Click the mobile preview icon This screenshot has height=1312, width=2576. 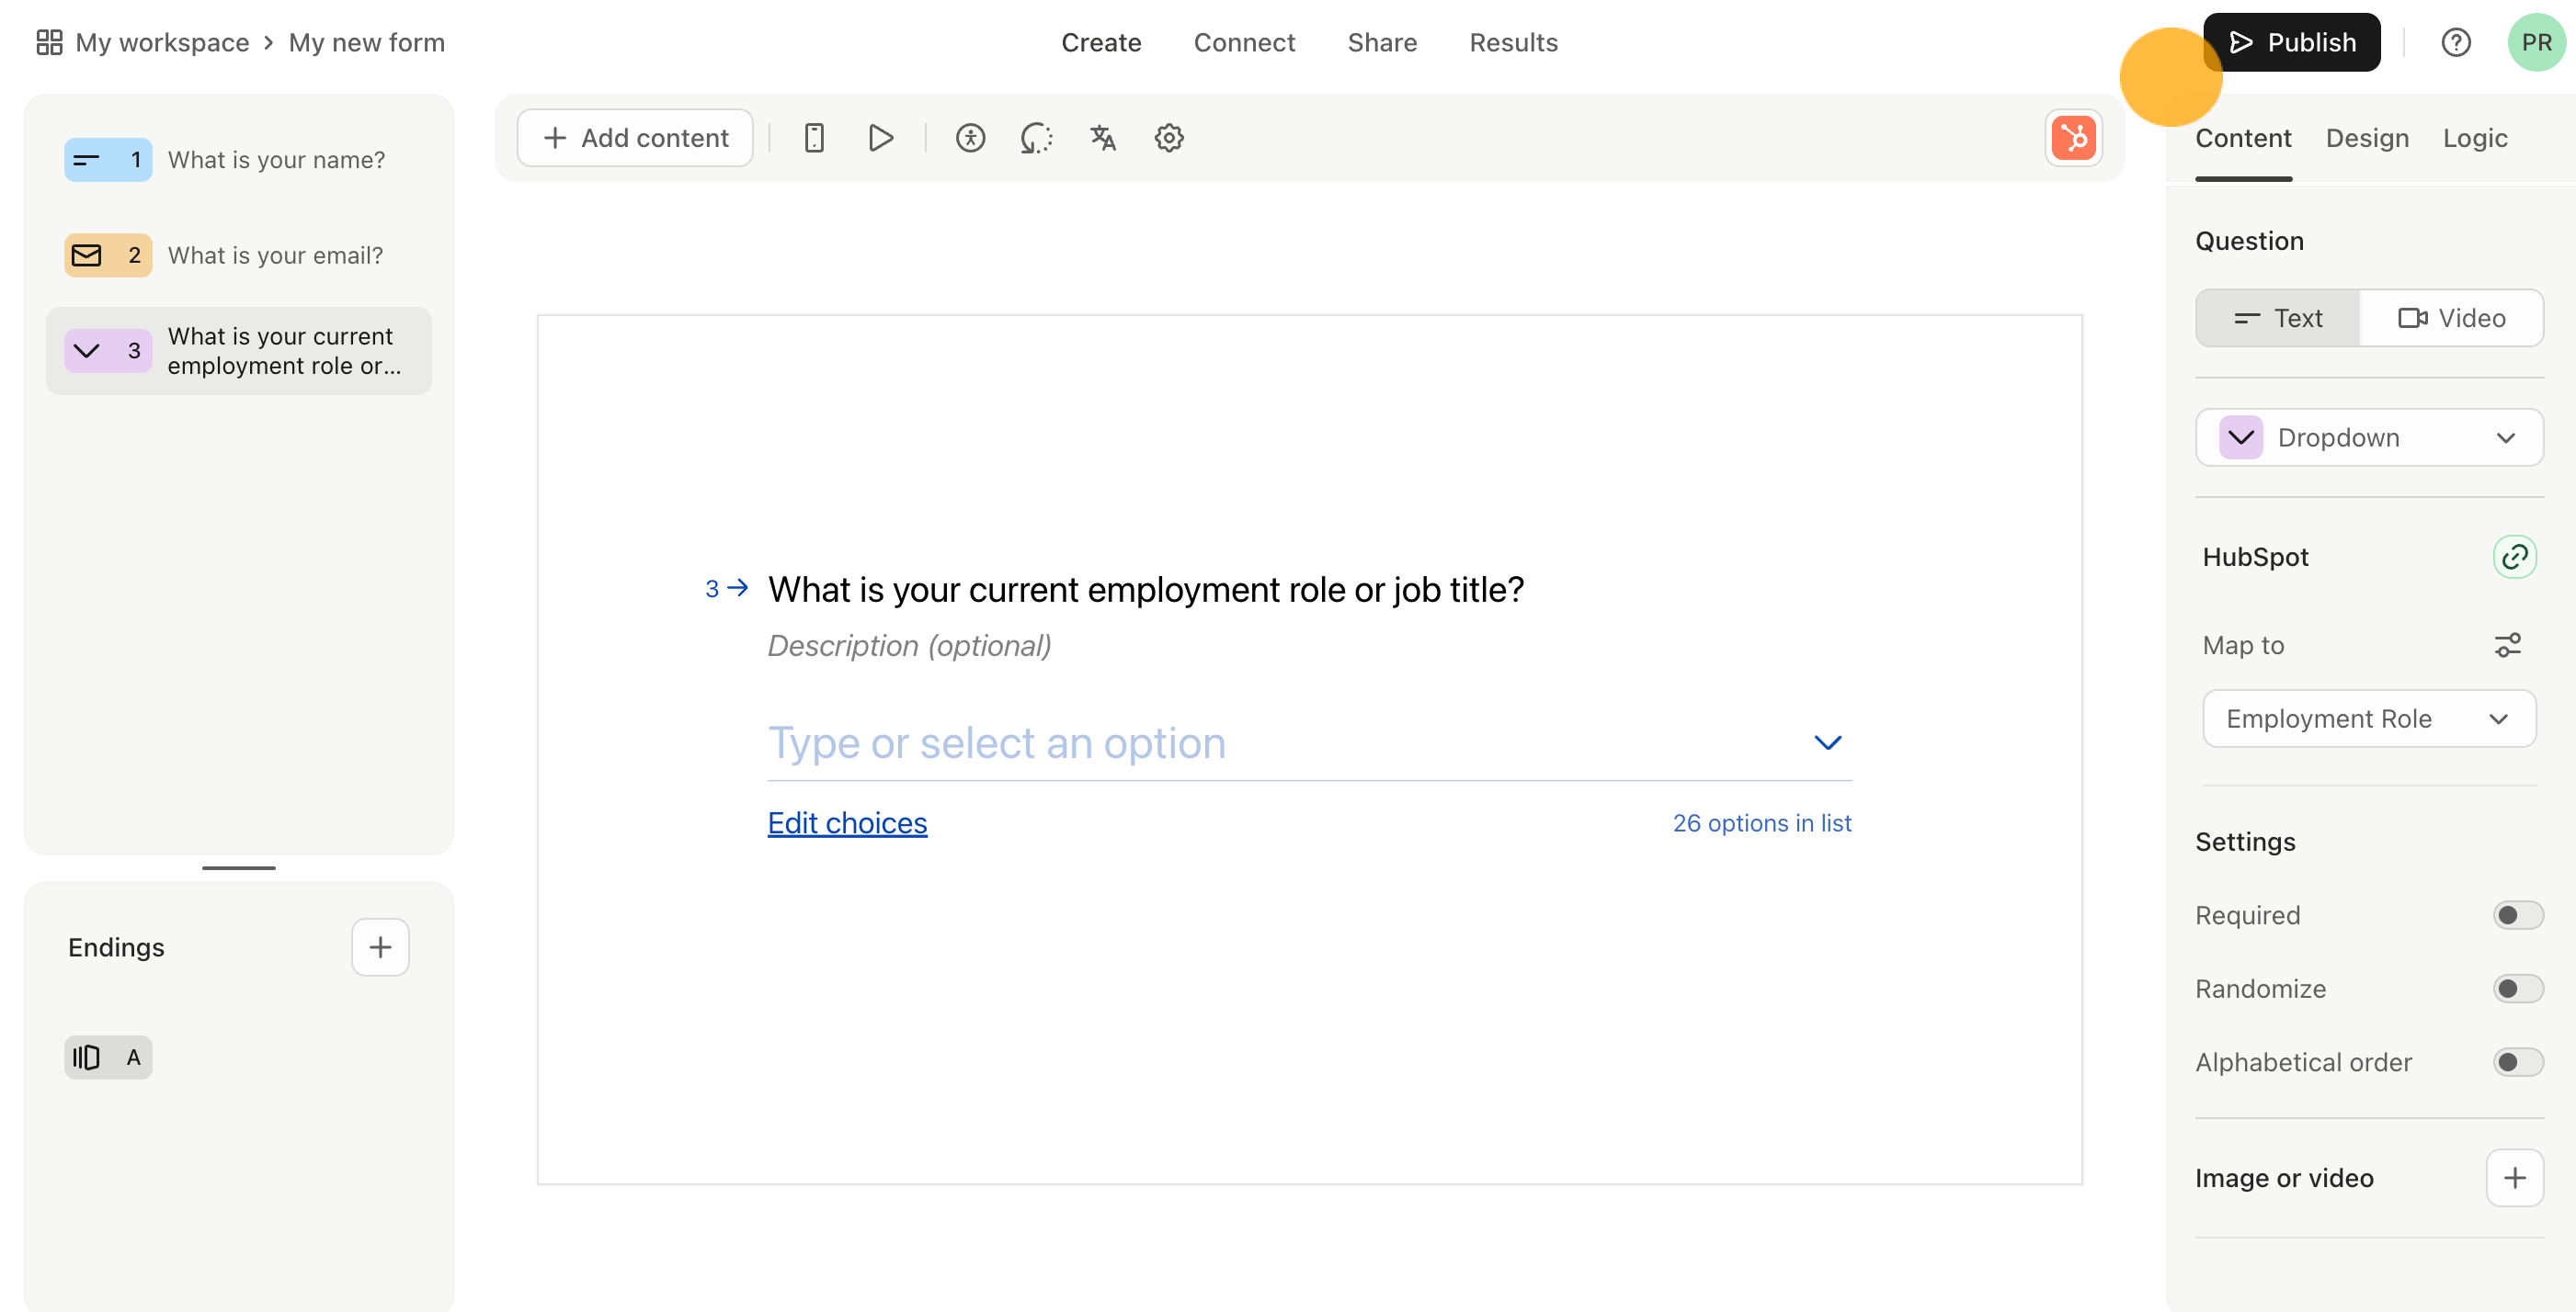[x=814, y=138]
